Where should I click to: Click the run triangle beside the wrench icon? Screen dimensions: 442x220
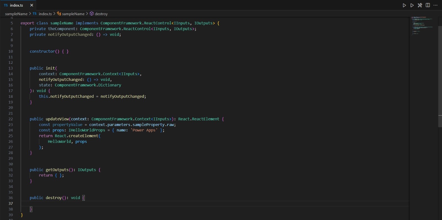tap(412, 5)
